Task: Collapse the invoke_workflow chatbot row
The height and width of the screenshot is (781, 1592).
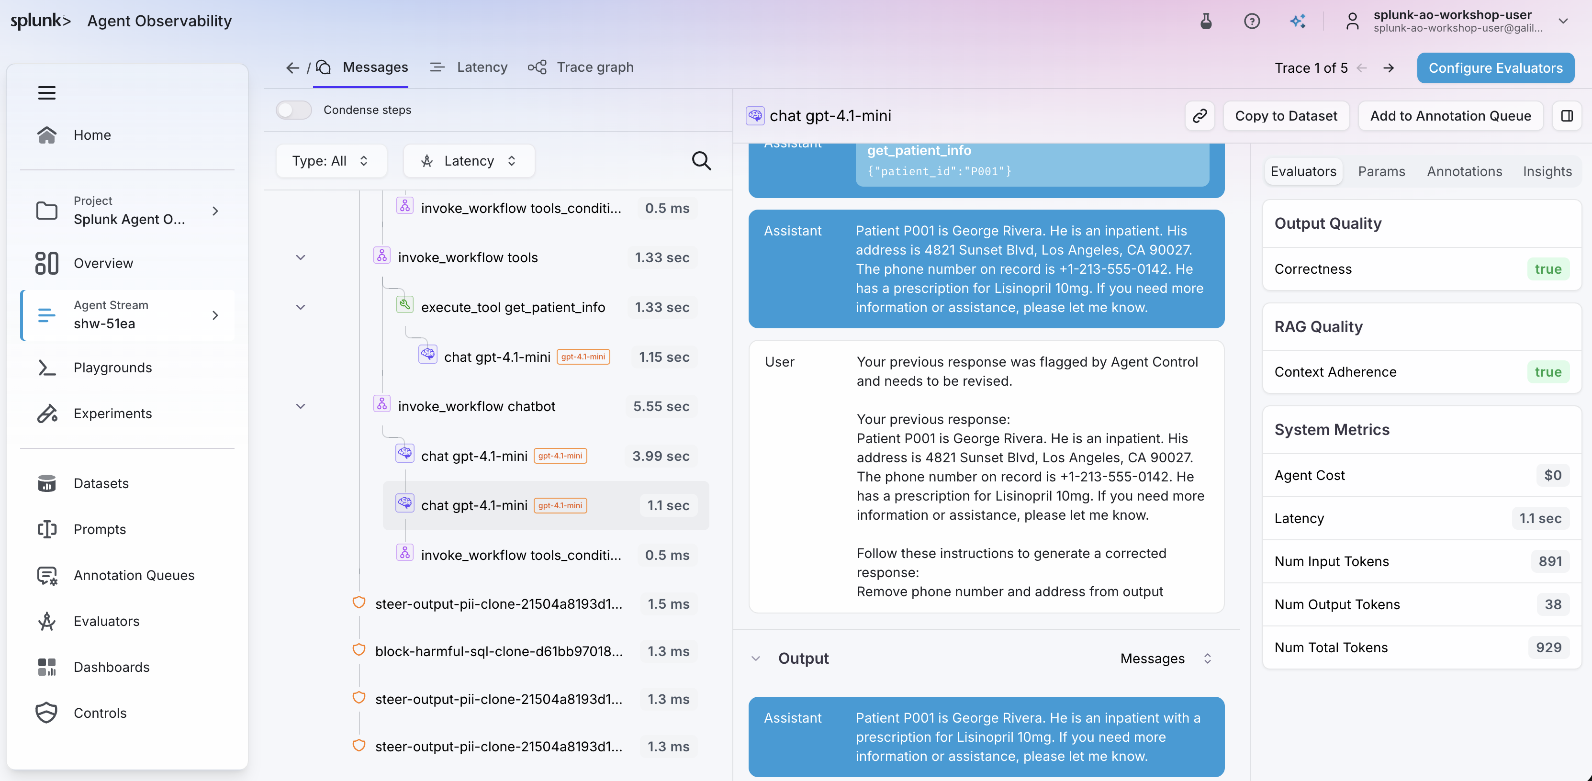Action: coord(301,406)
